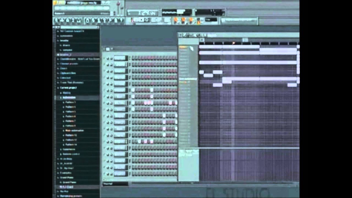
Task: Click the song time display
Action: point(143,13)
